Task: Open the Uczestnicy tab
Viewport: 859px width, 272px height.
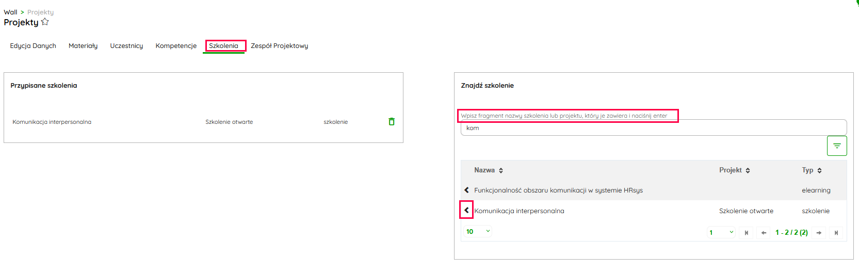Action: [126, 46]
